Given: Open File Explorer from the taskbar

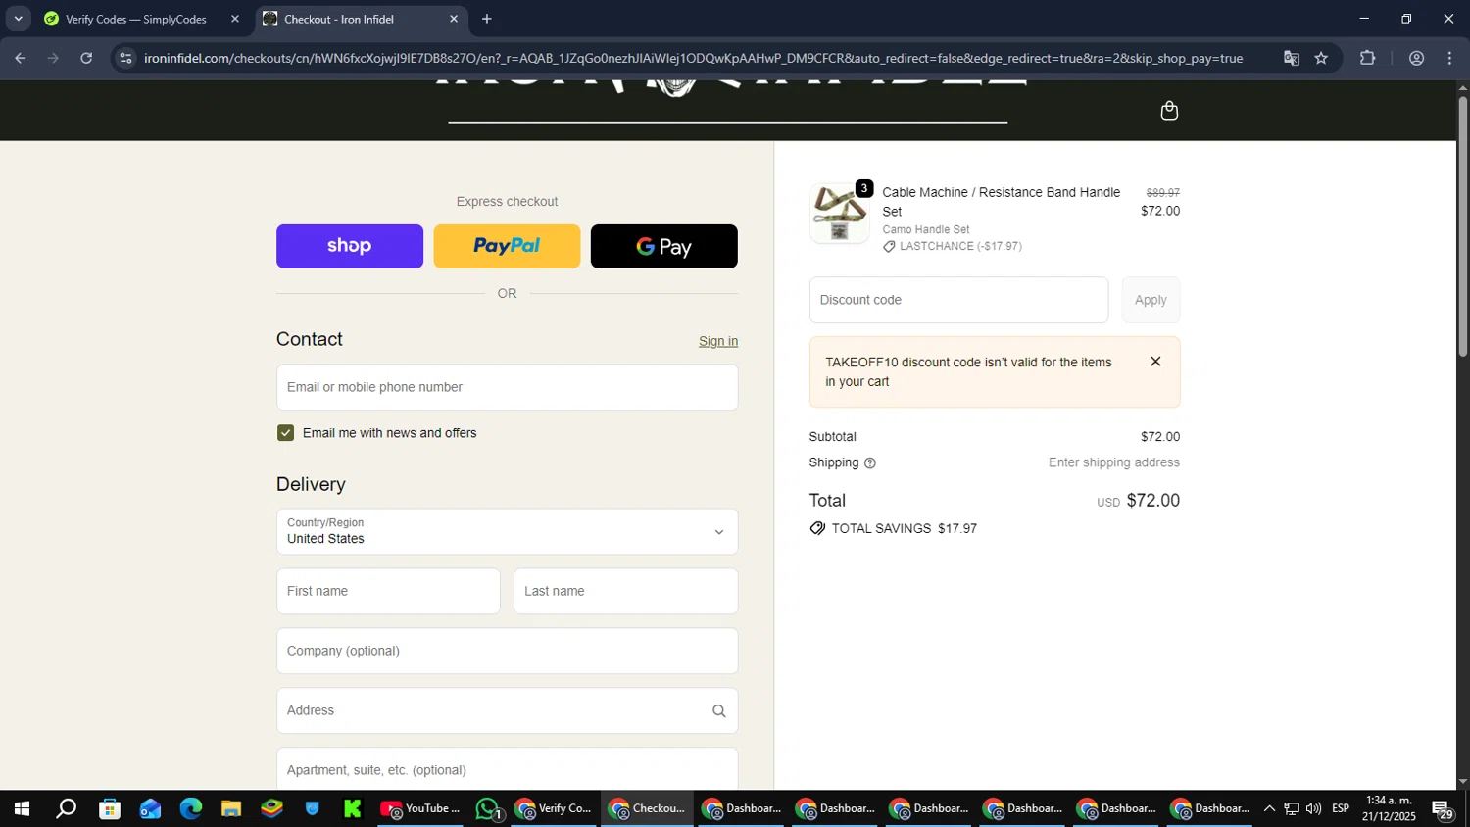Looking at the screenshot, I should point(231,808).
